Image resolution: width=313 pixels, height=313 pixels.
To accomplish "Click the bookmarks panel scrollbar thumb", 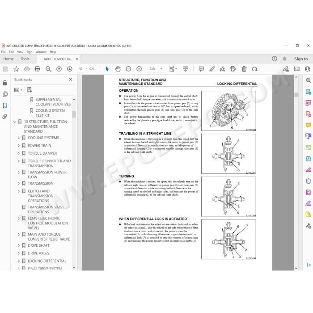I will pos(74,114).
